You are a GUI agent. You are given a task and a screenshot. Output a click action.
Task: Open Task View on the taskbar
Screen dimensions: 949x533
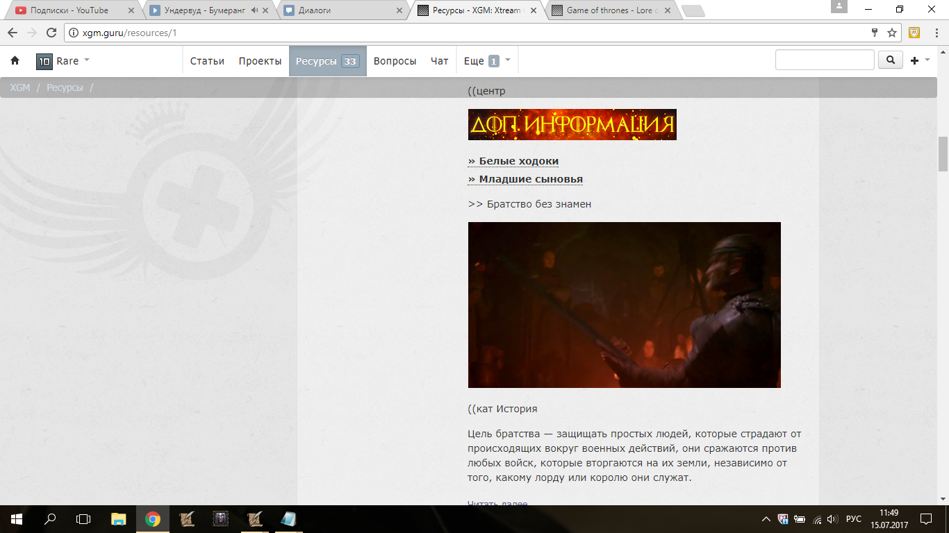click(x=83, y=519)
